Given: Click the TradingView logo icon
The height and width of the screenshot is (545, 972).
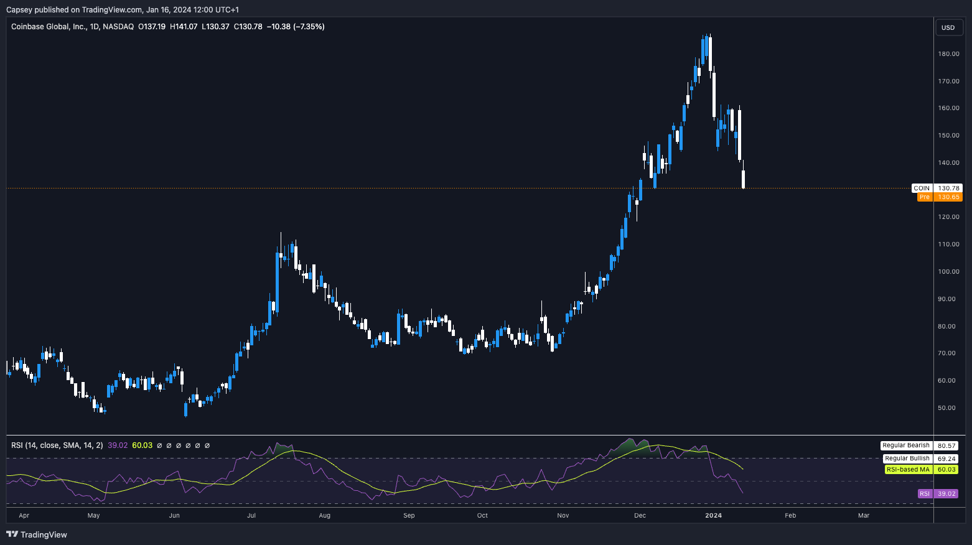Looking at the screenshot, I should (x=12, y=534).
